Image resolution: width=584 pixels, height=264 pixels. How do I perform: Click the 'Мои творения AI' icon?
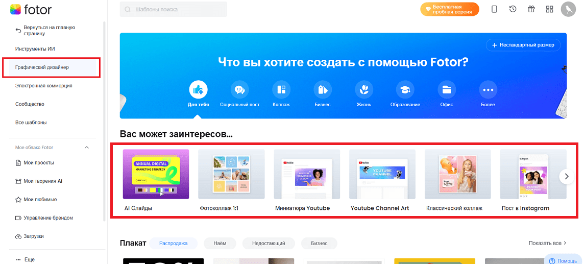pyautogui.click(x=18, y=181)
